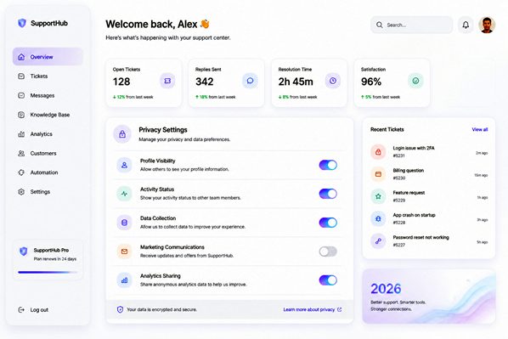Click the Log out button
The height and width of the screenshot is (339, 508).
click(33, 310)
